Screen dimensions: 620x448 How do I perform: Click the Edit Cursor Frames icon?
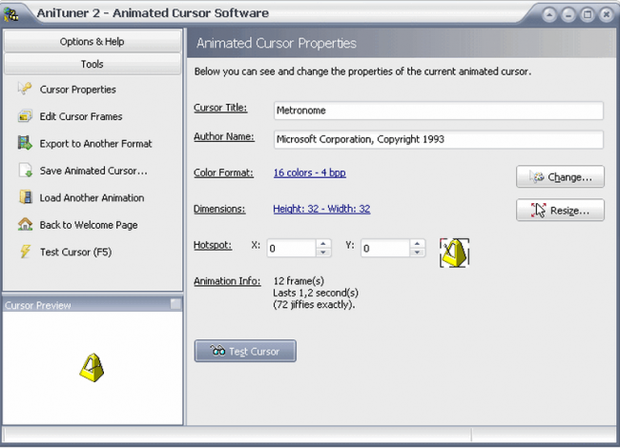tap(25, 116)
